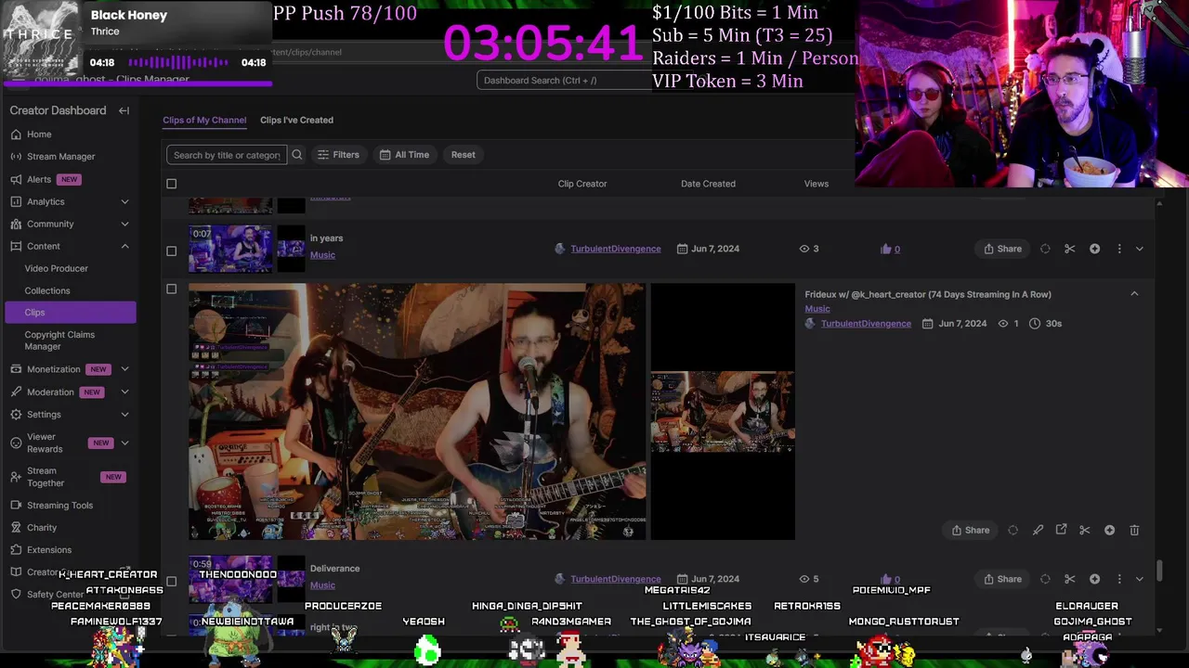Viewport: 1189px width, 668px height.
Task: Tick the checkbox for the expanded Frideux clip
Action: [171, 289]
